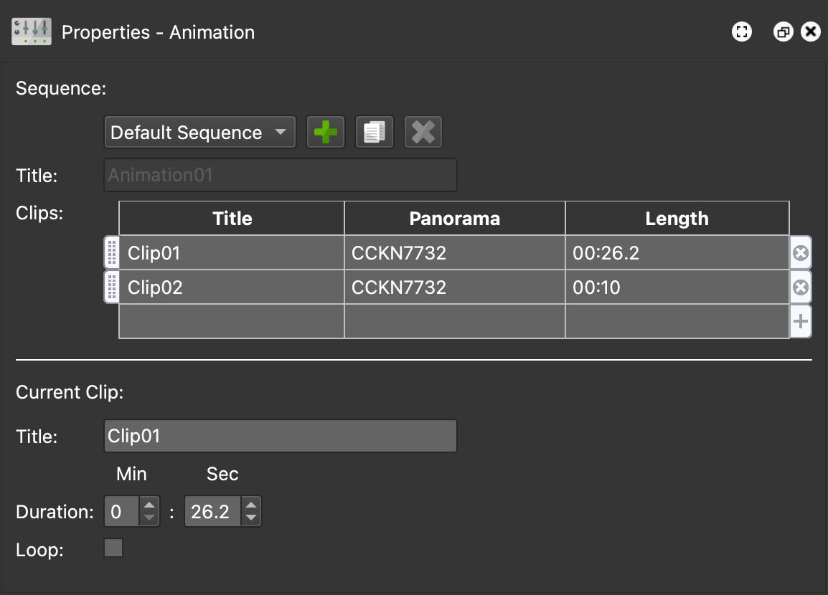Click the expand panel icon in the title bar
Image resolution: width=828 pixels, height=595 pixels.
point(742,32)
